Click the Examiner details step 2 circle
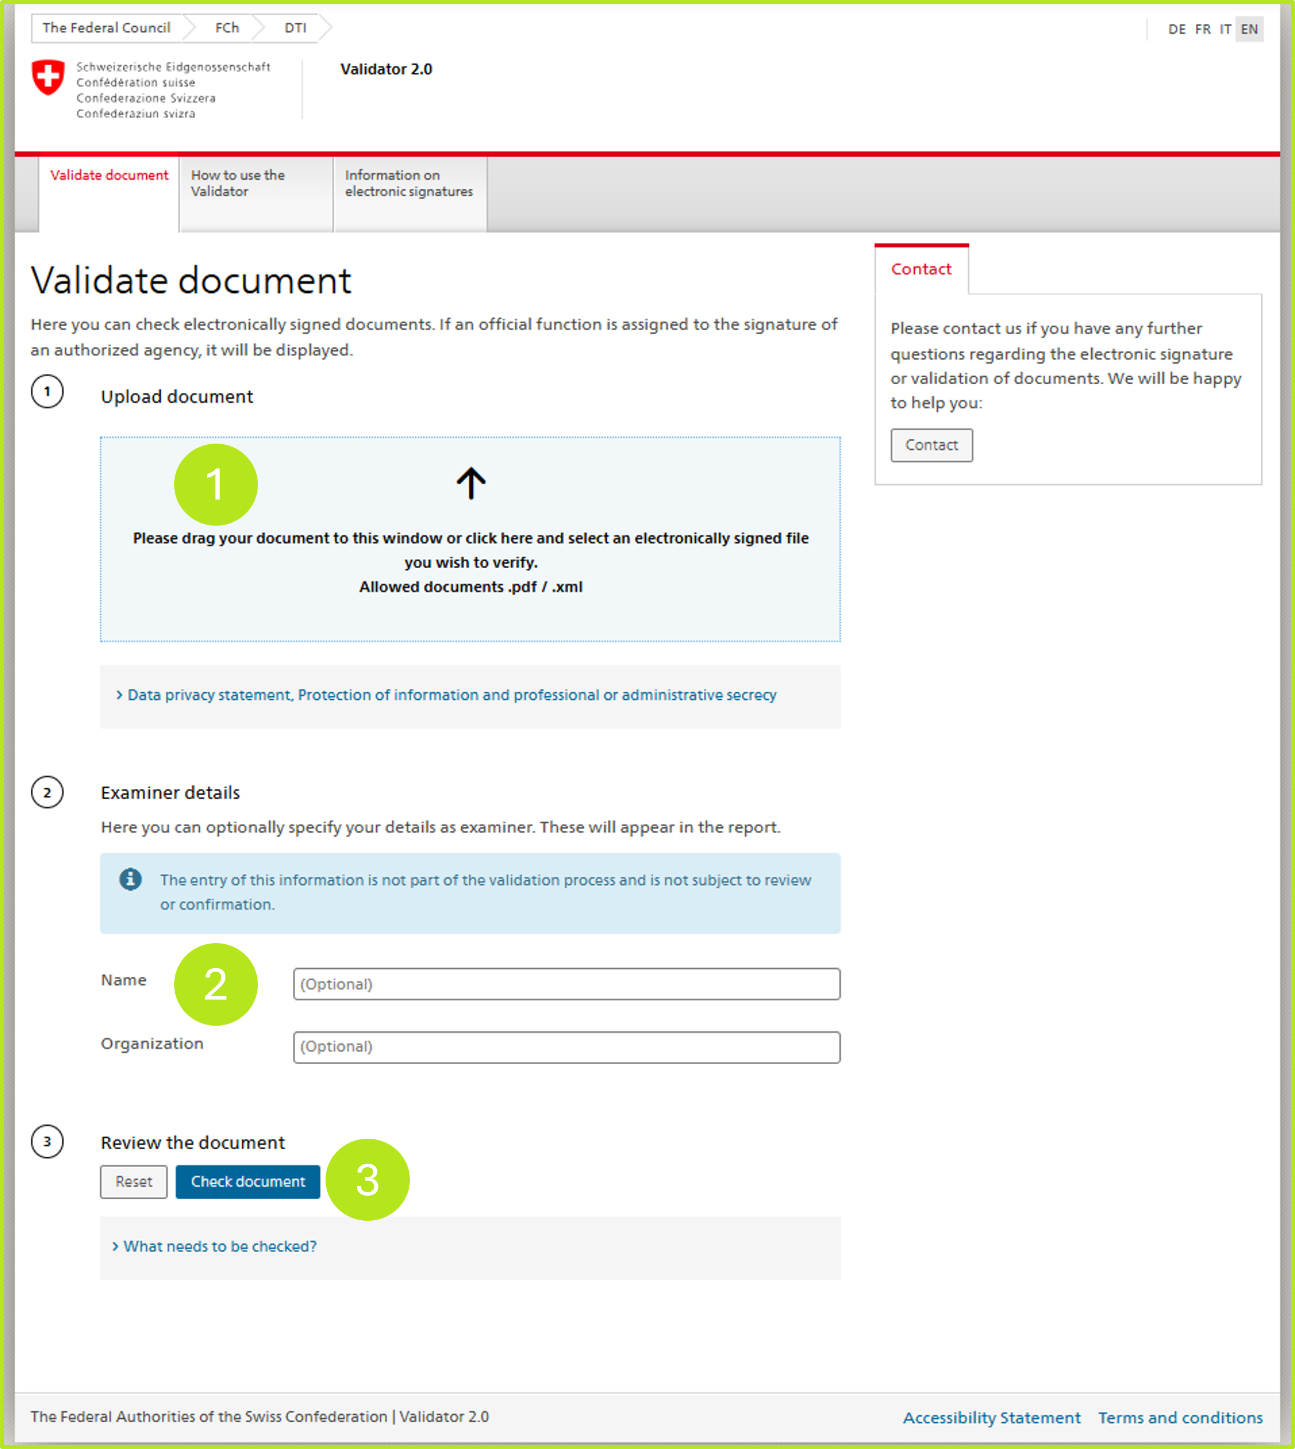This screenshot has width=1295, height=1449. (x=47, y=792)
